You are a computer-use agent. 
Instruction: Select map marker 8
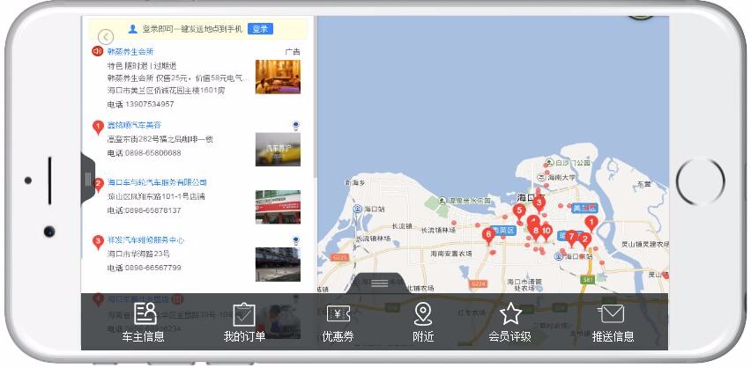pos(535,232)
